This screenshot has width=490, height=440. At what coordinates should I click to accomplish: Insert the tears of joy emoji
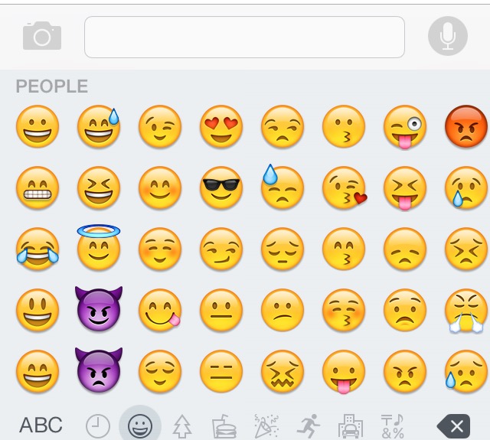(38, 249)
